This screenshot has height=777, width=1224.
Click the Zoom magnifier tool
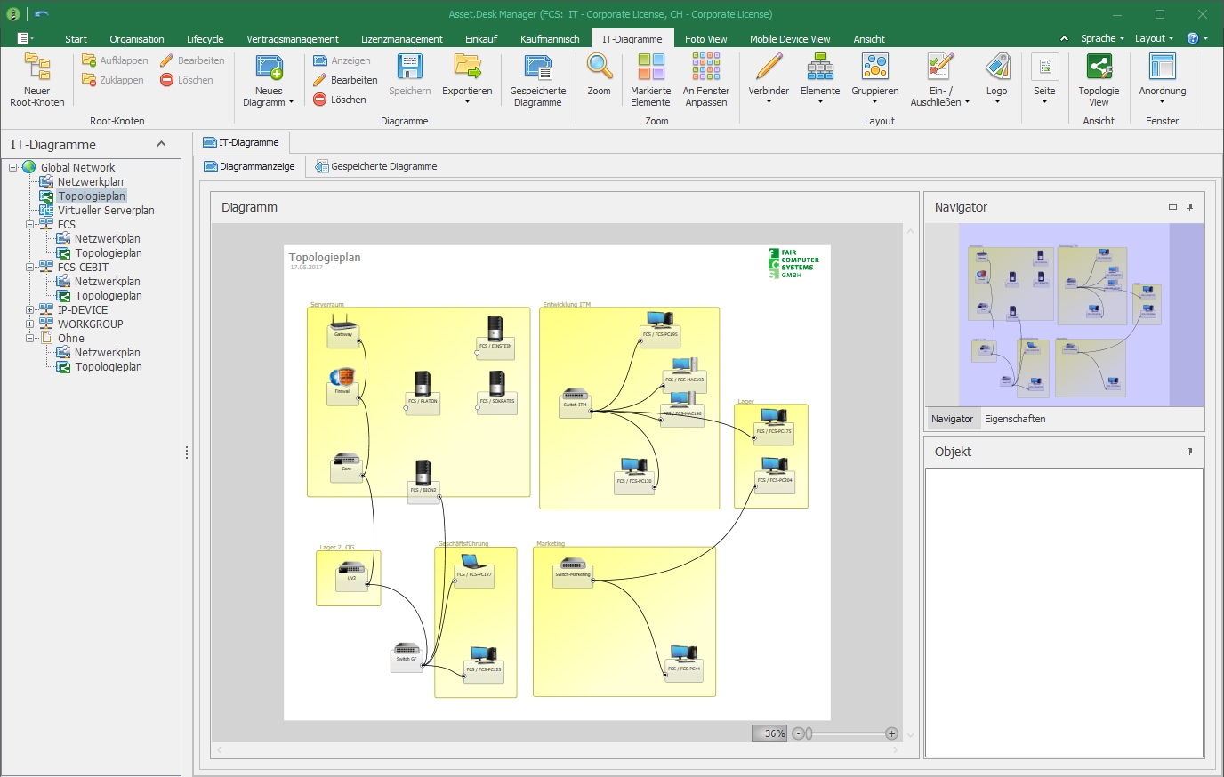(600, 75)
